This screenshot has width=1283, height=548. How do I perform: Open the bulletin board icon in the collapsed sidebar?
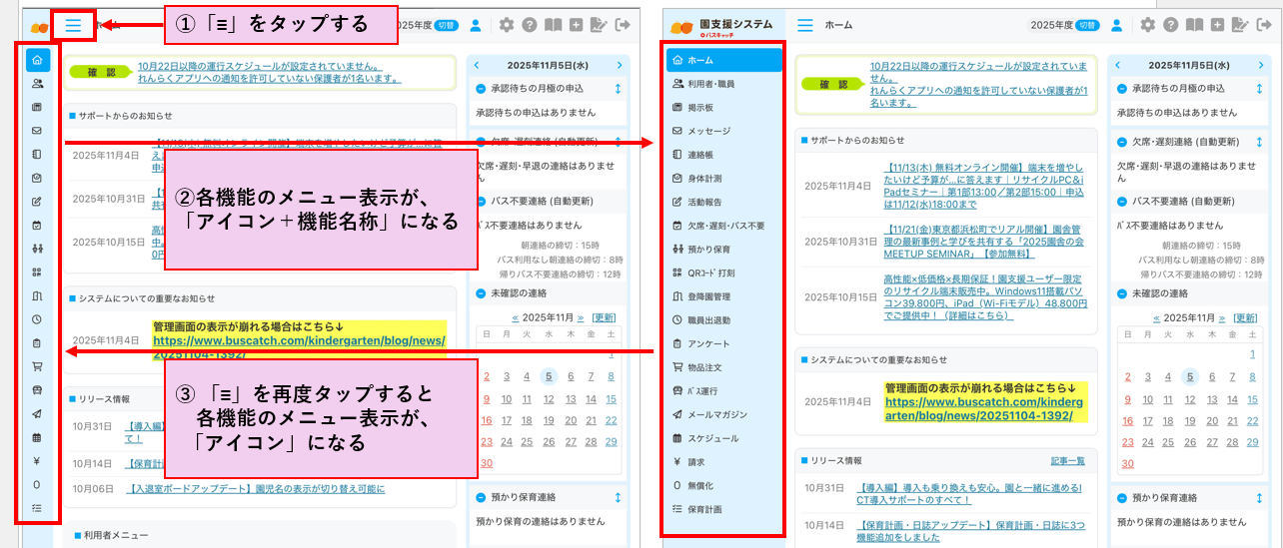point(38,107)
